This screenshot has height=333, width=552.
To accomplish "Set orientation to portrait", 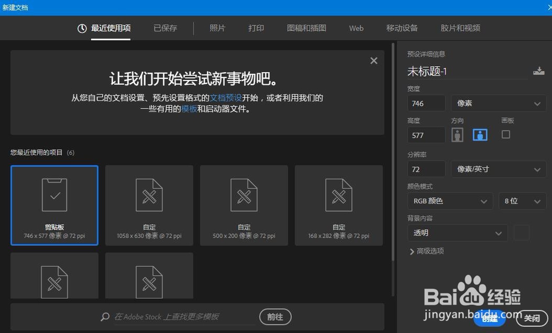I will point(457,135).
